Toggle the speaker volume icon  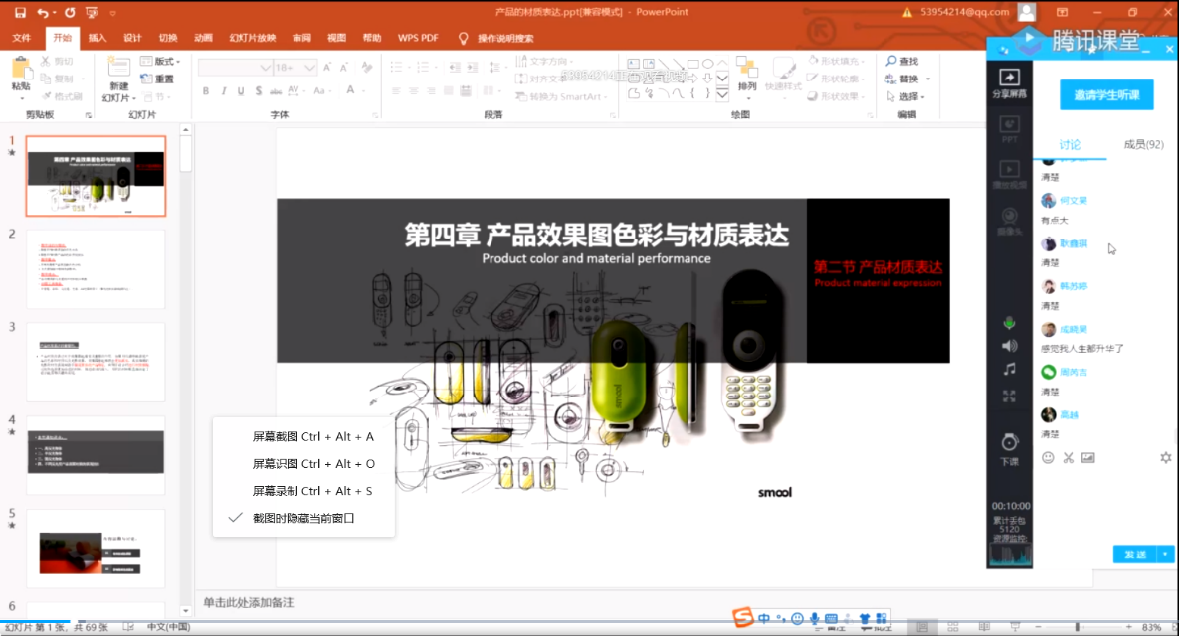pos(1009,346)
